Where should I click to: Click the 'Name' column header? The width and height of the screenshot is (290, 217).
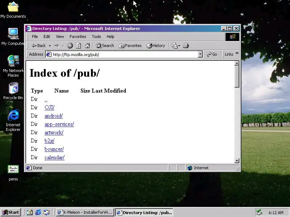point(61,91)
